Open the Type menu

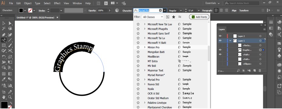point(38,3)
